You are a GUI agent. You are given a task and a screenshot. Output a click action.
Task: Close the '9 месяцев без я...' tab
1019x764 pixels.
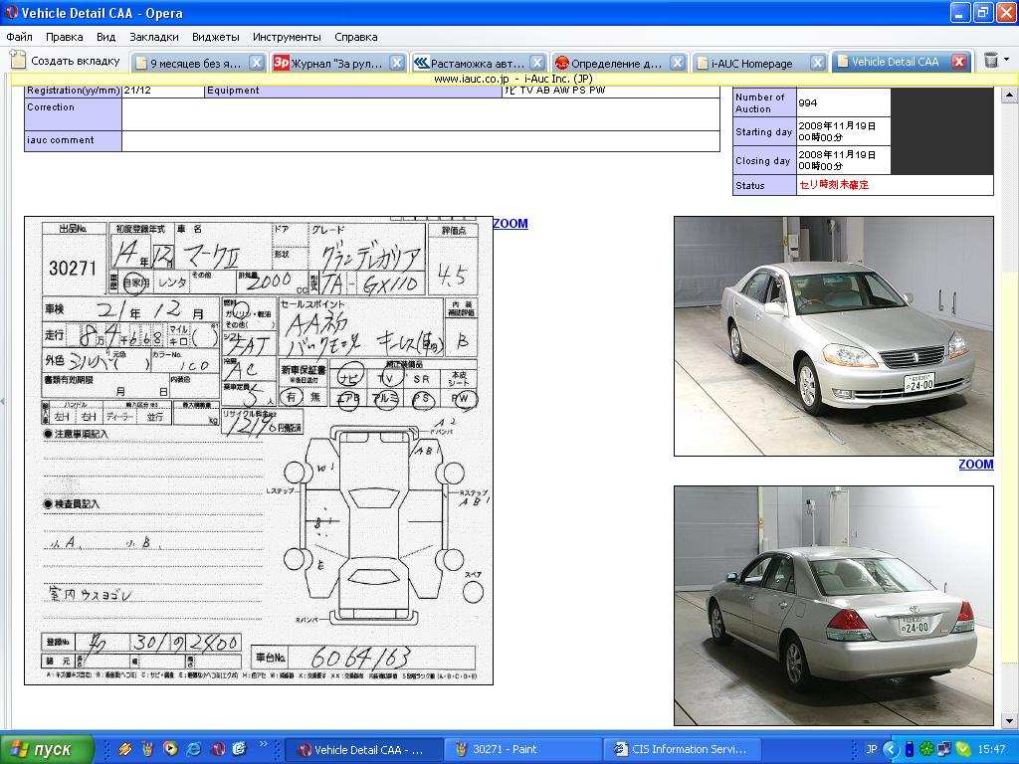tap(257, 63)
